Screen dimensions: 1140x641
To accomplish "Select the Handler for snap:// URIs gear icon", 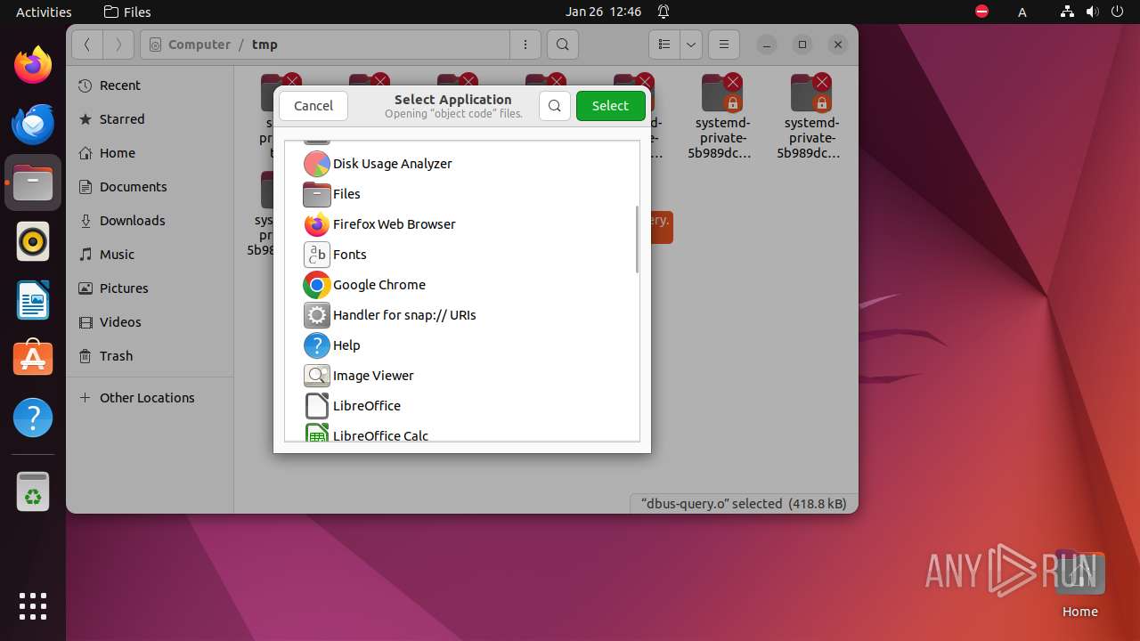I will coord(316,315).
